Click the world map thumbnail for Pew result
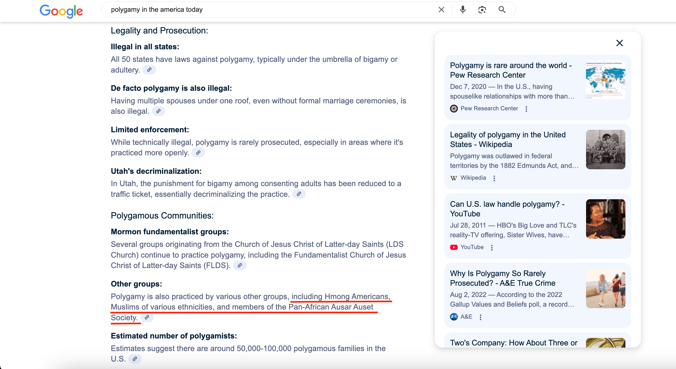This screenshot has height=369, width=676. click(606, 80)
